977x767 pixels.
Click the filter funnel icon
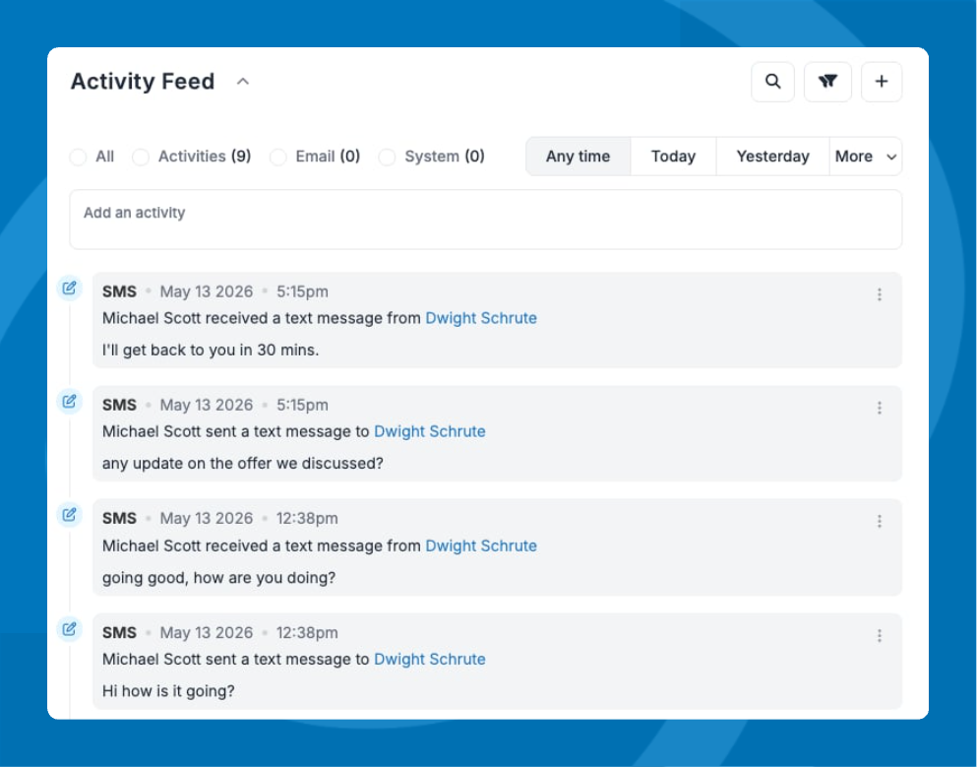pyautogui.click(x=827, y=82)
